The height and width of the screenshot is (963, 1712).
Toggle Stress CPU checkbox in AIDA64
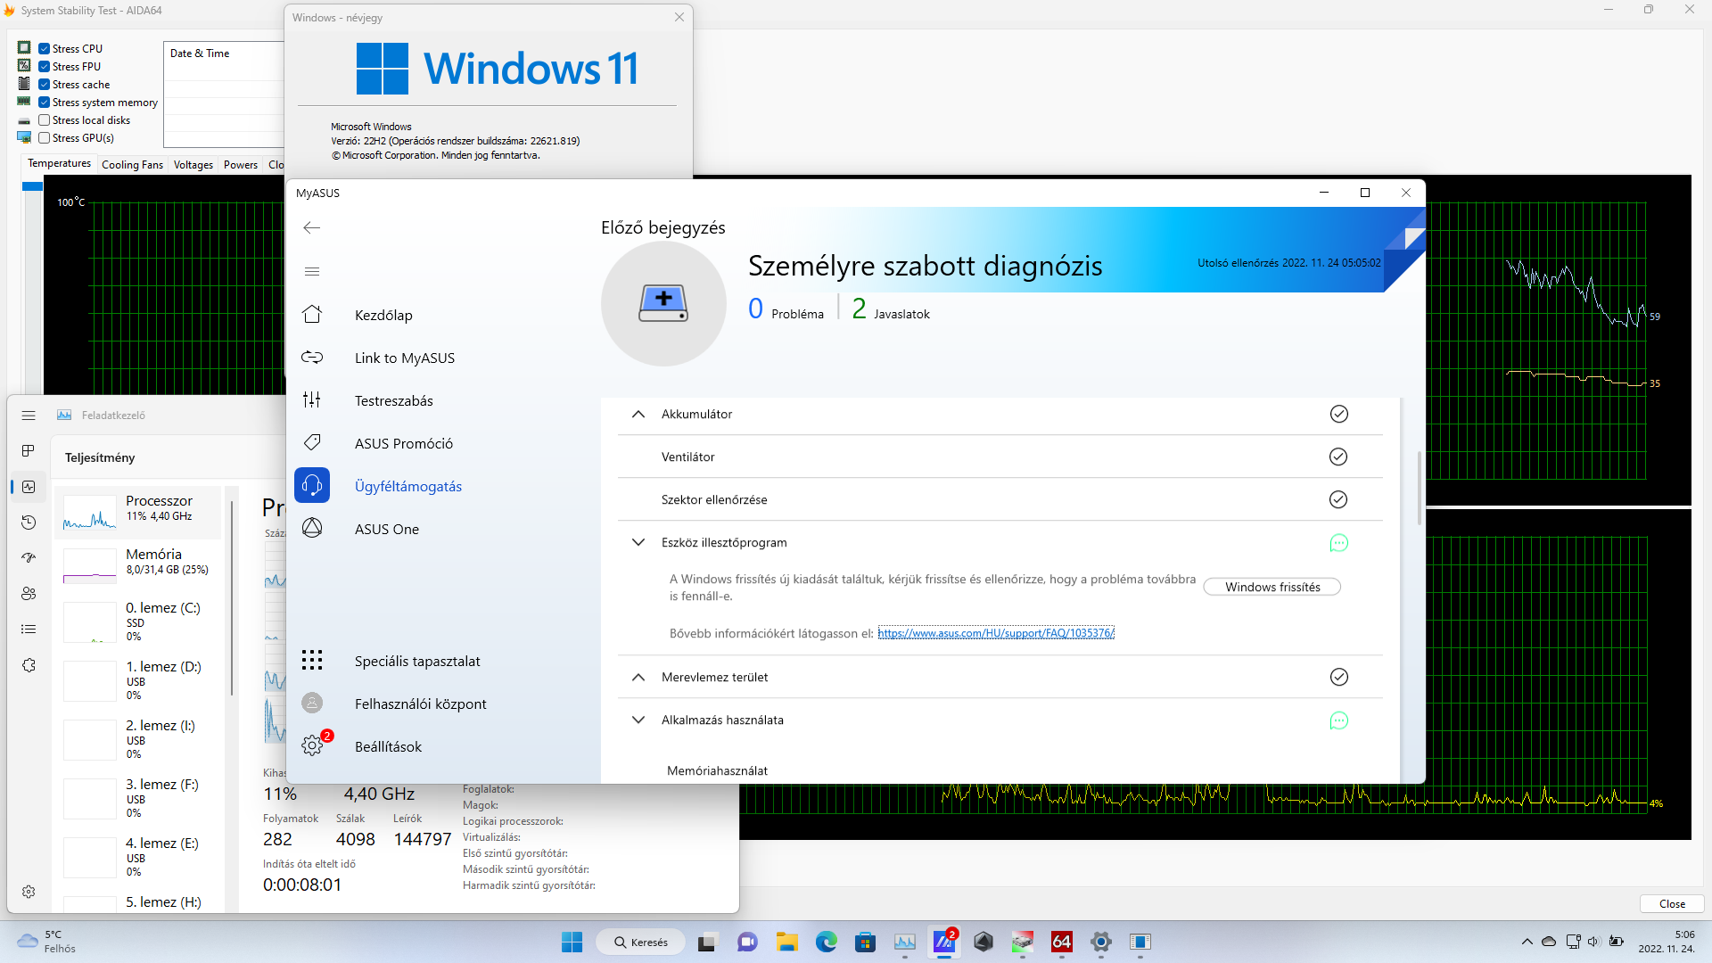pos(44,49)
